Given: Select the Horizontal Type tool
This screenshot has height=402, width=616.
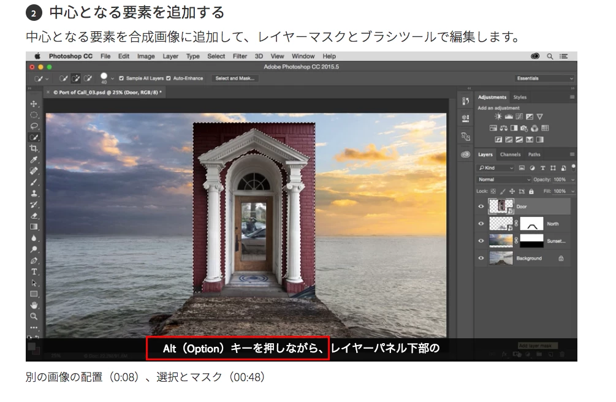Looking at the screenshot, I should tap(34, 271).
